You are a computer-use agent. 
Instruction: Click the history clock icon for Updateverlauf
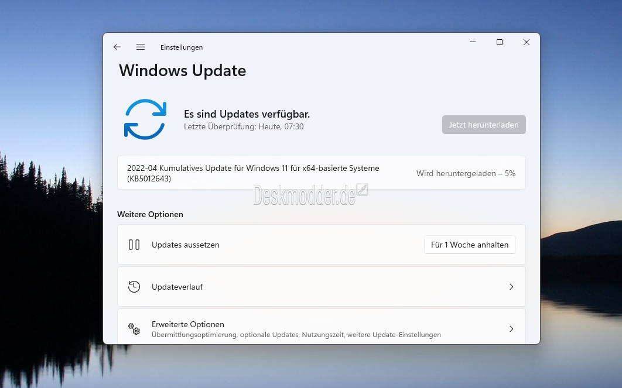coord(134,287)
